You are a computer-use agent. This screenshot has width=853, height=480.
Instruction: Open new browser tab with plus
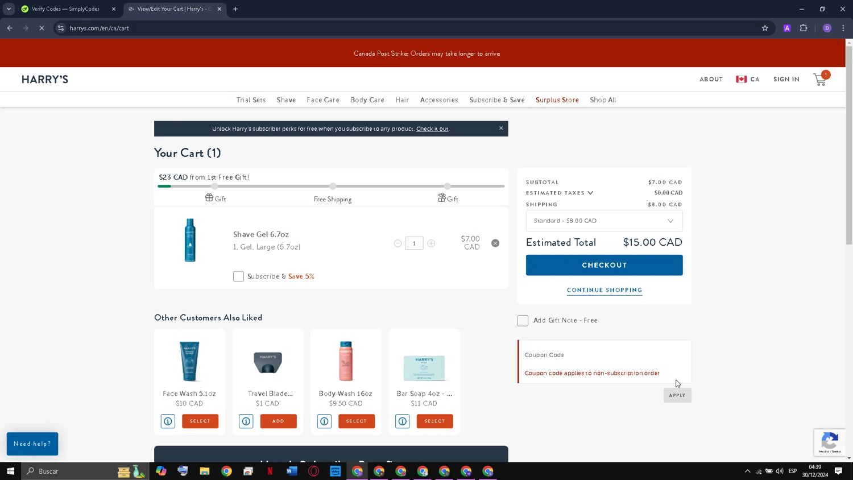[235, 9]
